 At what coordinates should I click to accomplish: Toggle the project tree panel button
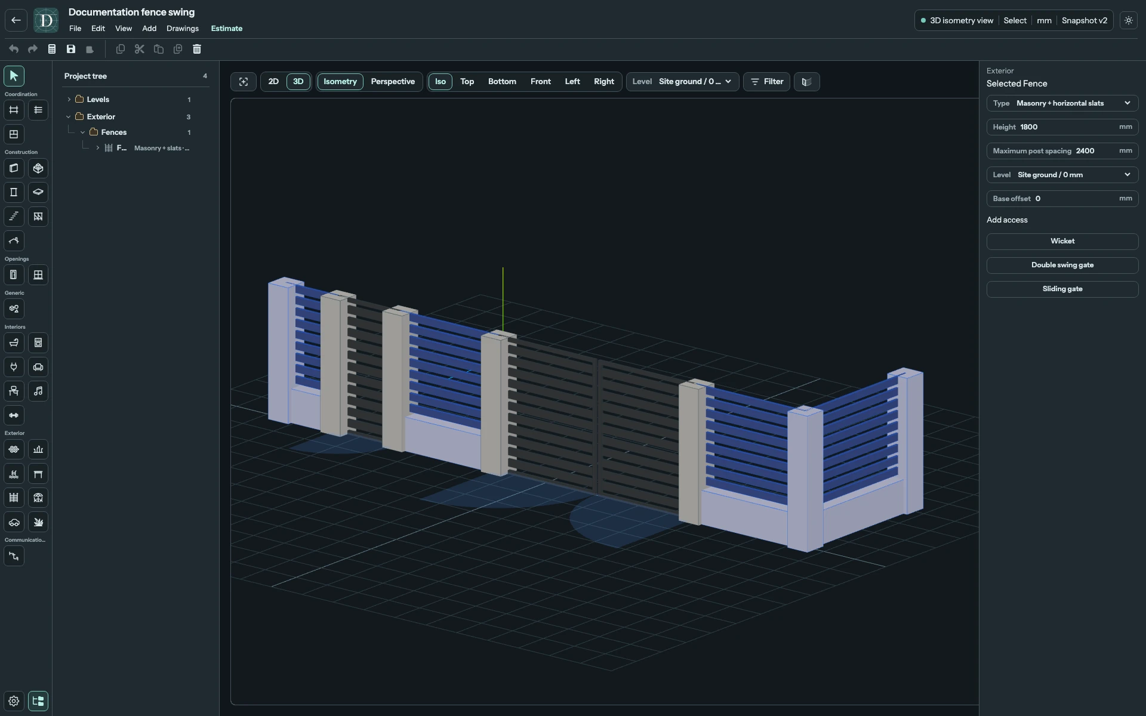pos(38,701)
